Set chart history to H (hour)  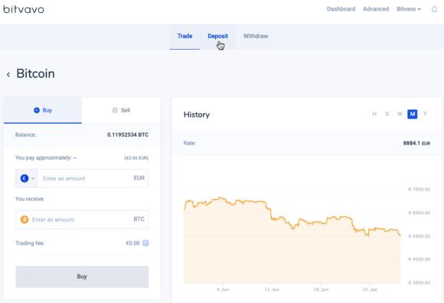click(374, 114)
